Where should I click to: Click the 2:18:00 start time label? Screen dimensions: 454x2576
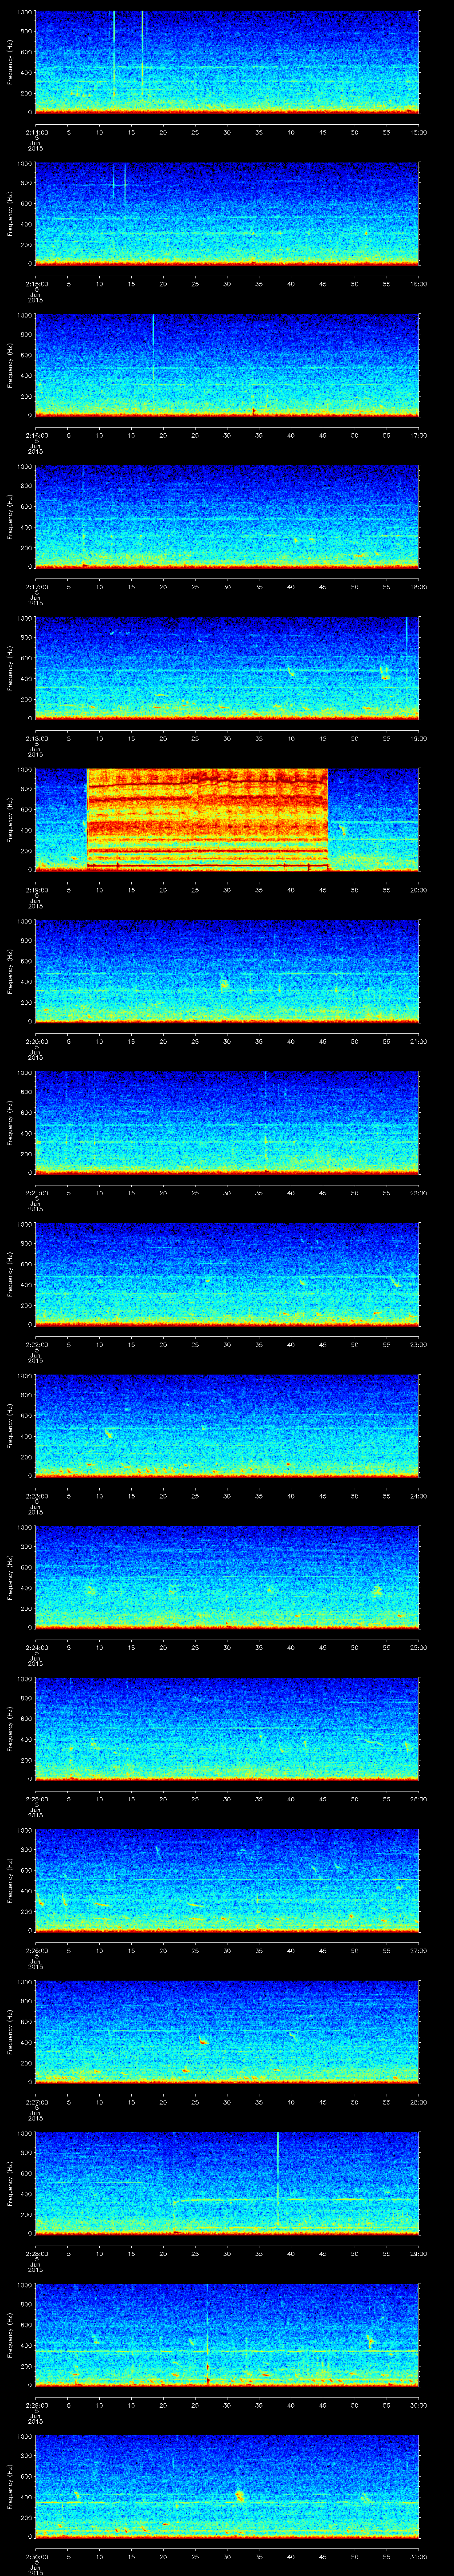[36, 739]
